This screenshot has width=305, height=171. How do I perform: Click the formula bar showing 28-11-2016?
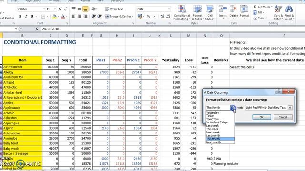point(173,29)
